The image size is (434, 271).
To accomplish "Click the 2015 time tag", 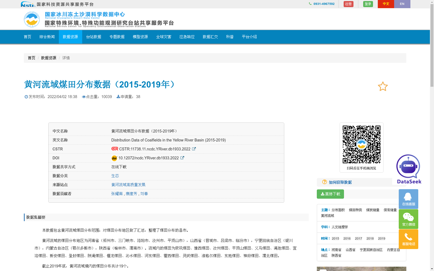I will pyautogui.click(x=336, y=238).
